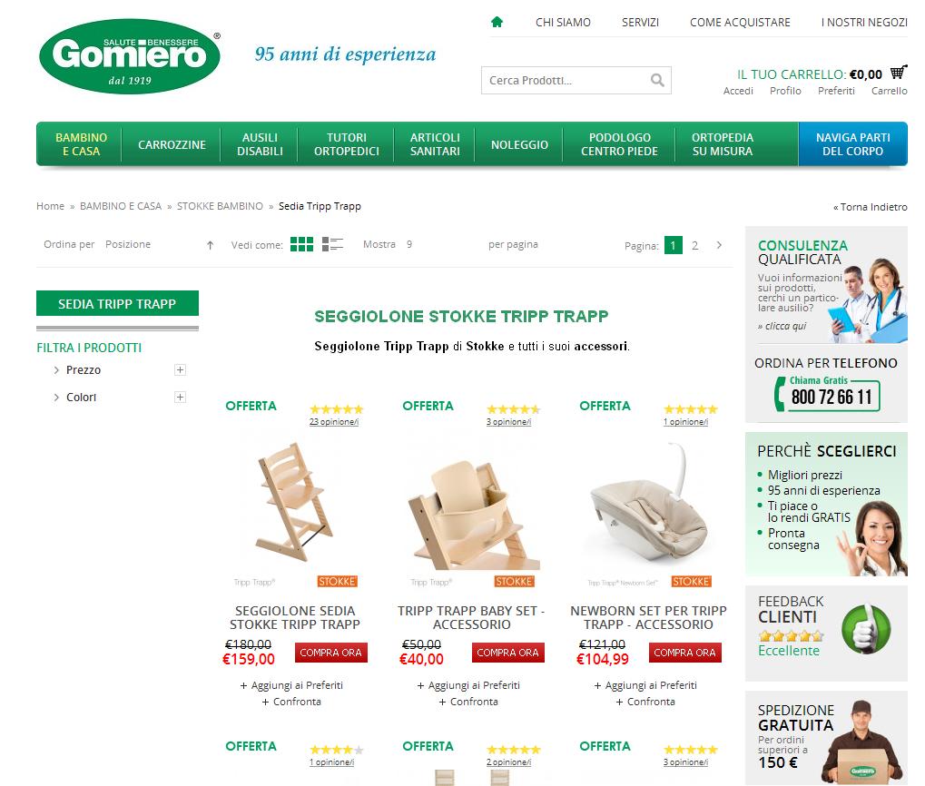Click the Gomiero logo
The height and width of the screenshot is (786, 925).
pyautogui.click(x=130, y=56)
